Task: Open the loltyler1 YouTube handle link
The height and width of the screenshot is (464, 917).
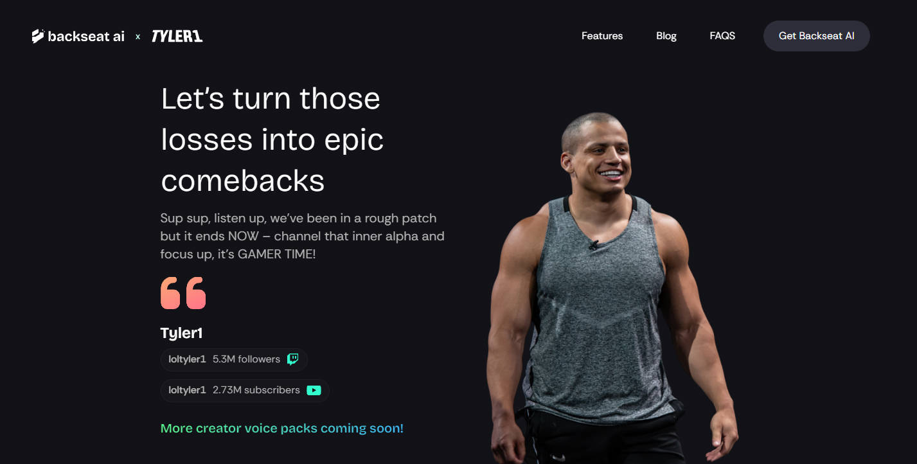Action: point(187,390)
